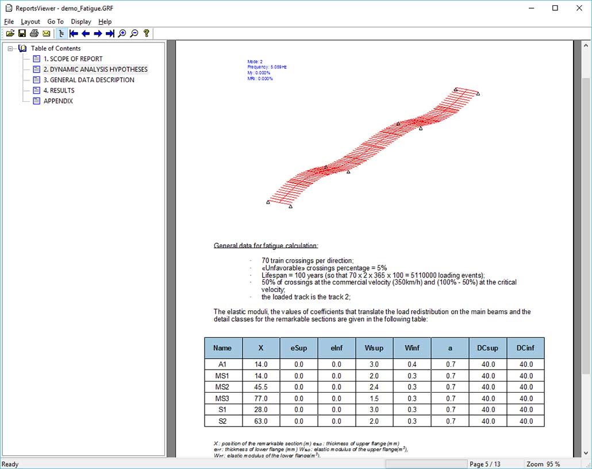
Task: Go to the previous page arrow
Action: click(x=86, y=33)
